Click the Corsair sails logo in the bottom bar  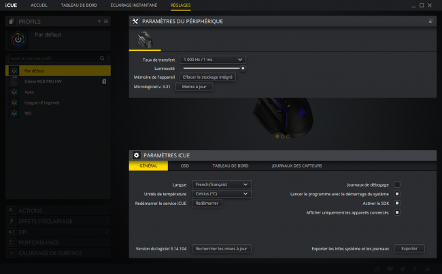pyautogui.click(x=428, y=269)
